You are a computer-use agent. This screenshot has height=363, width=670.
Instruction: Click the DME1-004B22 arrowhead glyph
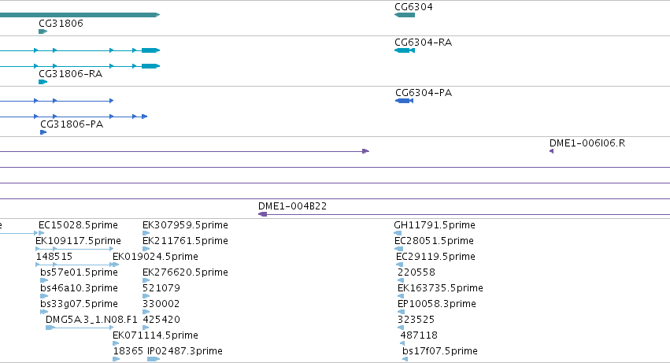point(263,214)
